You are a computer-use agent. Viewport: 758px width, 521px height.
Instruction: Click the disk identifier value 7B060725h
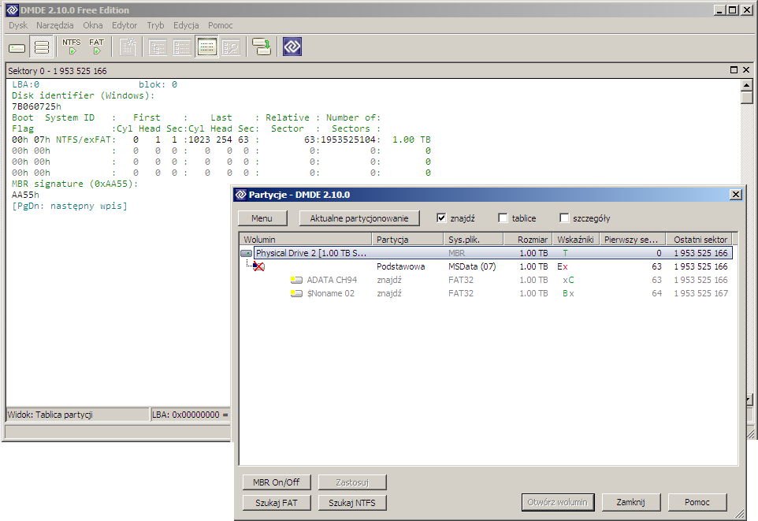[36, 106]
